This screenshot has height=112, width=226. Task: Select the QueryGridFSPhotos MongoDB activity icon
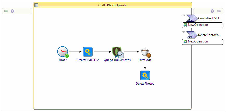pos(118,52)
